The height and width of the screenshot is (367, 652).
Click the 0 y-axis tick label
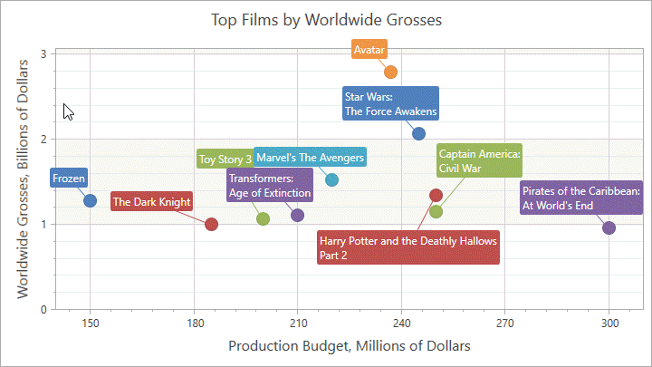43,310
